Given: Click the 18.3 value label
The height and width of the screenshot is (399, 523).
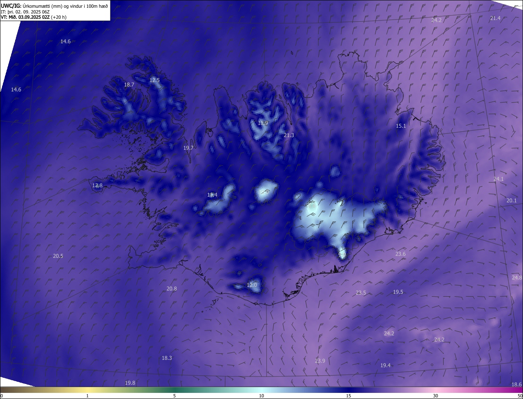Looking at the screenshot, I should tap(167, 358).
